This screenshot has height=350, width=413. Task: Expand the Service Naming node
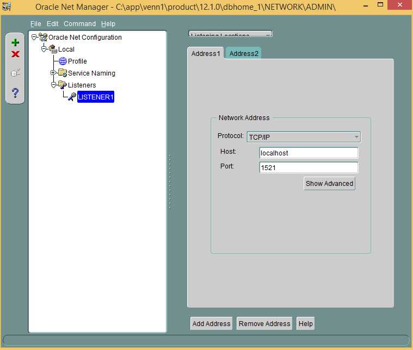[x=53, y=73]
